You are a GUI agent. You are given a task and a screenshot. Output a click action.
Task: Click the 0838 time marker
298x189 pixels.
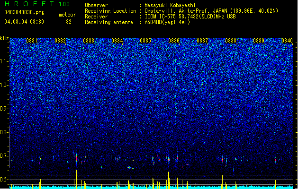pyautogui.click(x=231, y=41)
